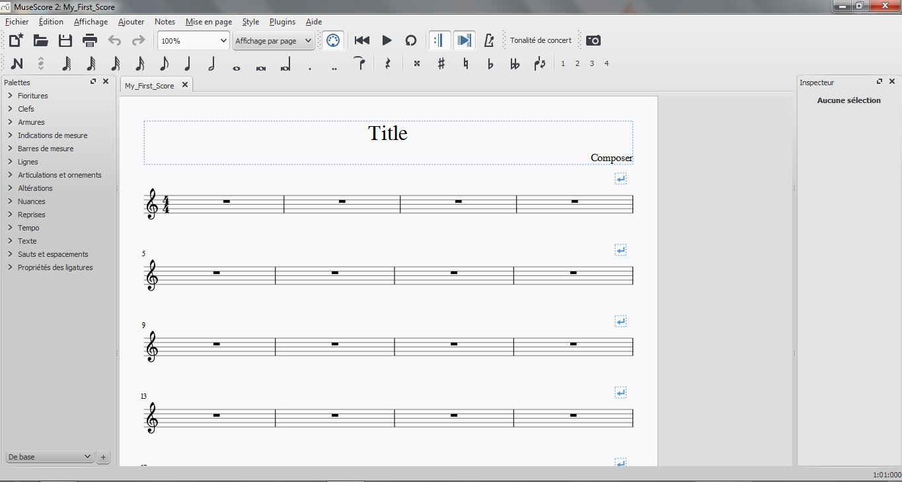This screenshot has width=902, height=482.
Task: Open the 100% zoom dropdown
Action: 194,40
